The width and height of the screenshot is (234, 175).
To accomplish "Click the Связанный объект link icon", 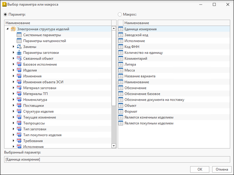I will (x=19, y=58).
